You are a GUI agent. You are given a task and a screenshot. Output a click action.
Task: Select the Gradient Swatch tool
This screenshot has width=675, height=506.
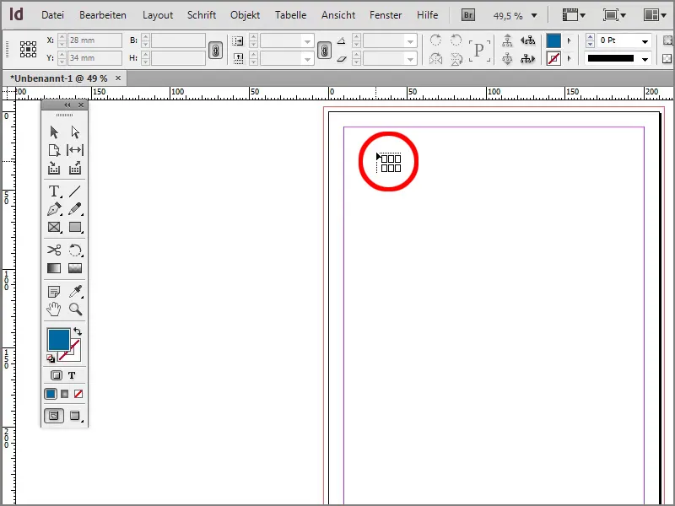click(x=54, y=268)
